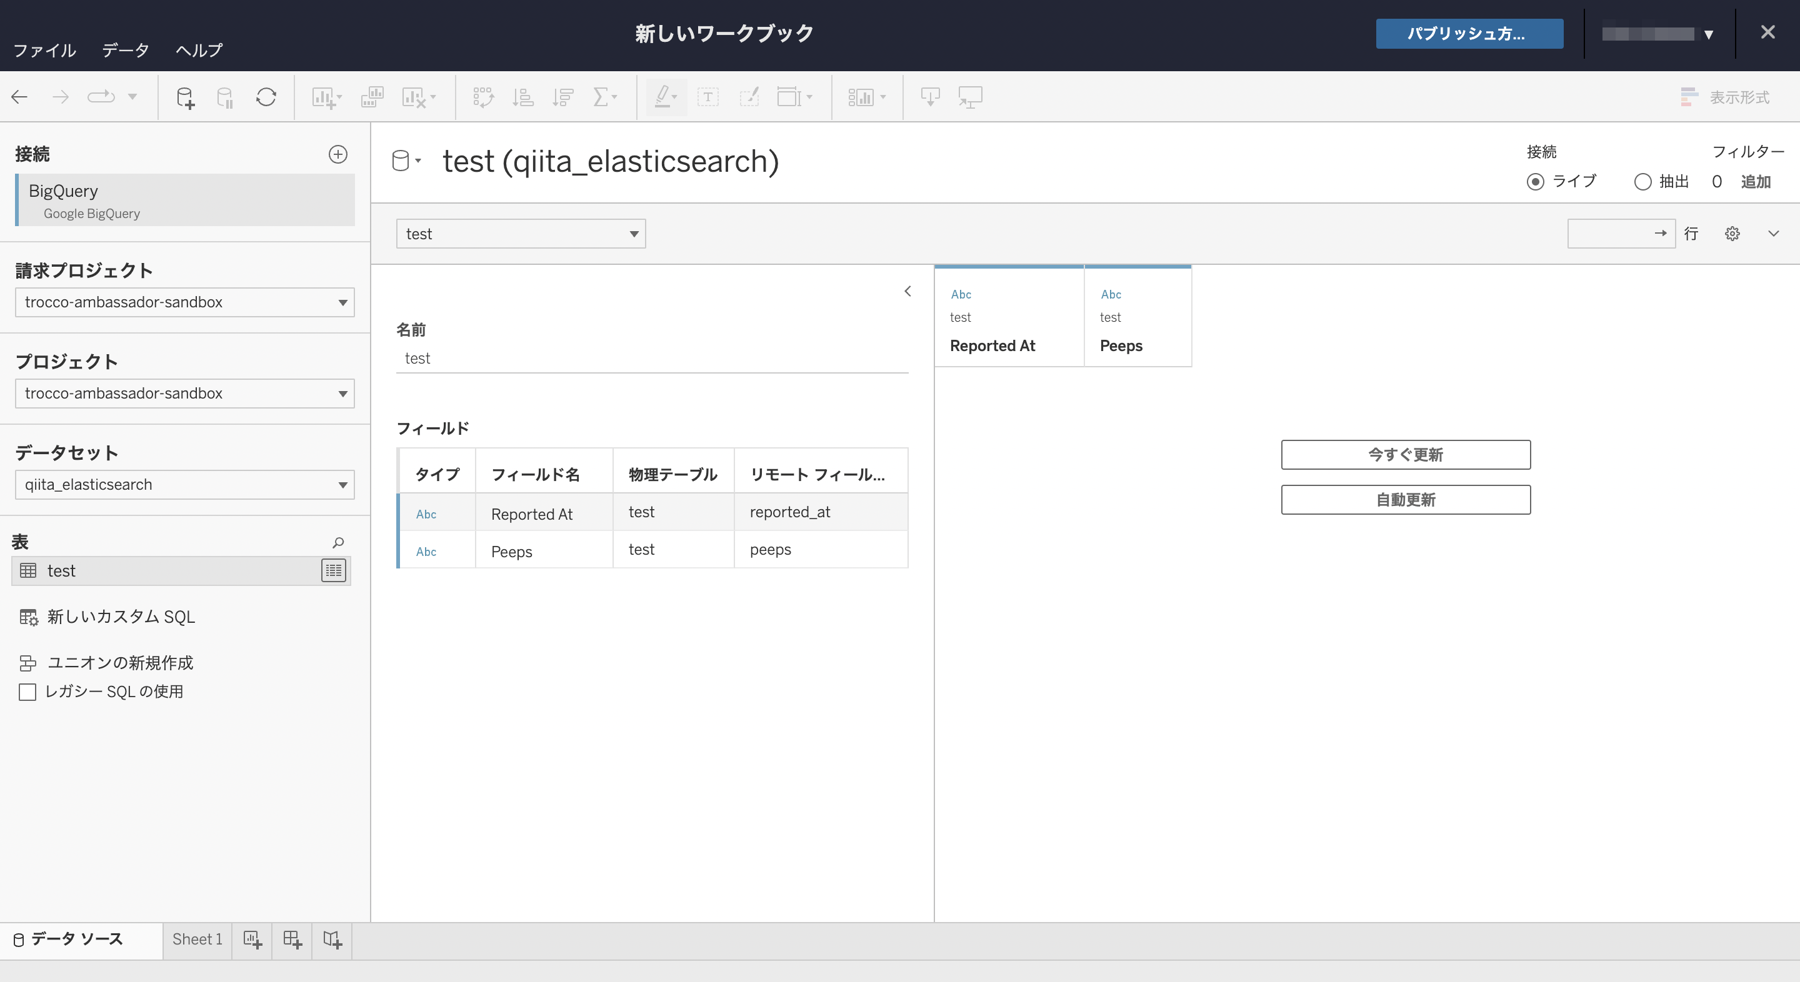Enable the レガシー SQL の使用 checkbox
1800x982 pixels.
pyautogui.click(x=27, y=692)
